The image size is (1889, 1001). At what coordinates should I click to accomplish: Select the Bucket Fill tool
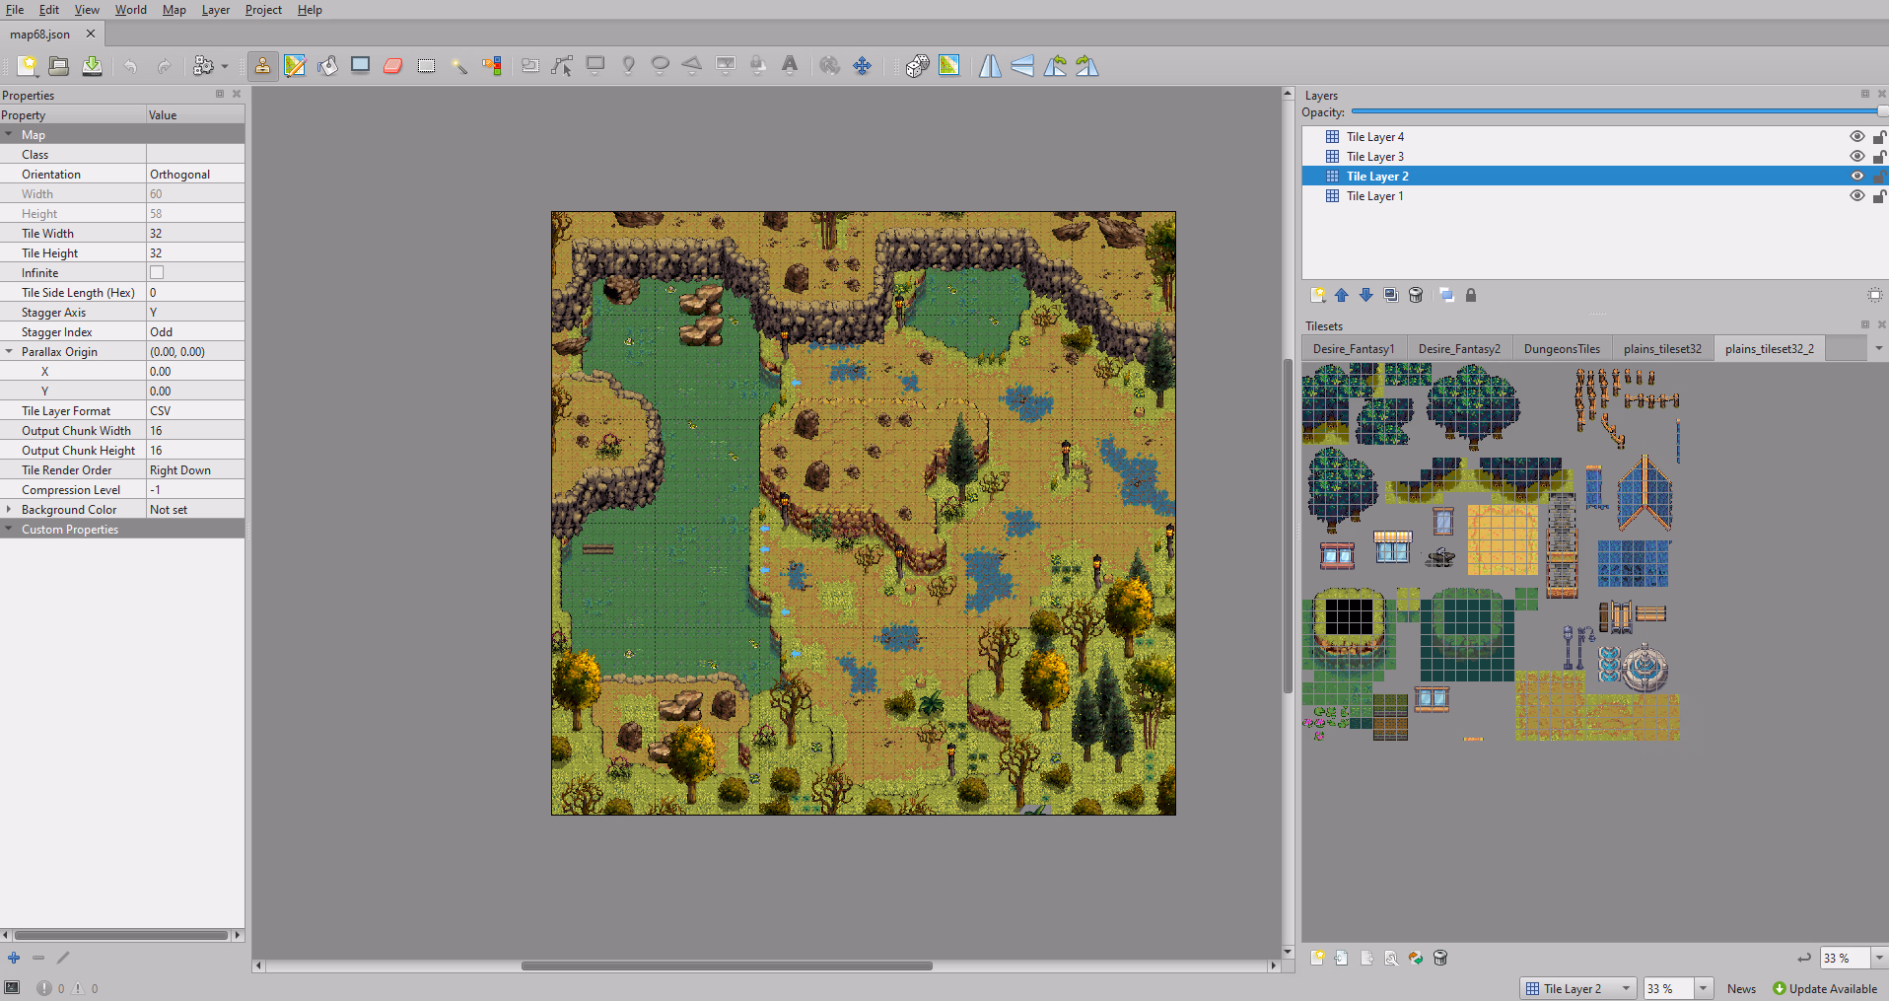click(327, 66)
